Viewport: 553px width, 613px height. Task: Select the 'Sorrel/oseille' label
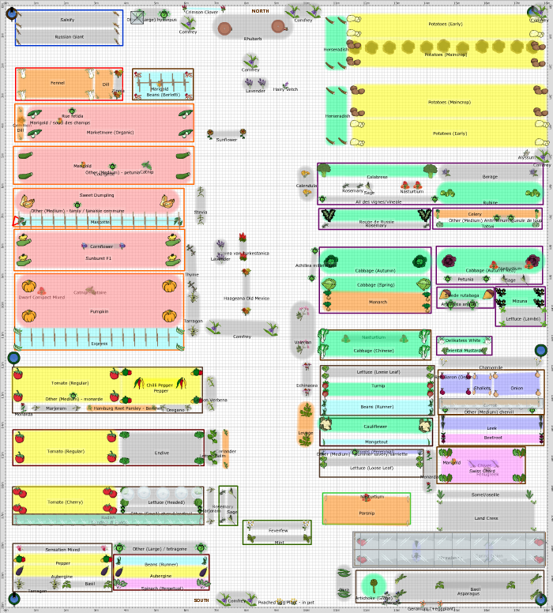(485, 495)
